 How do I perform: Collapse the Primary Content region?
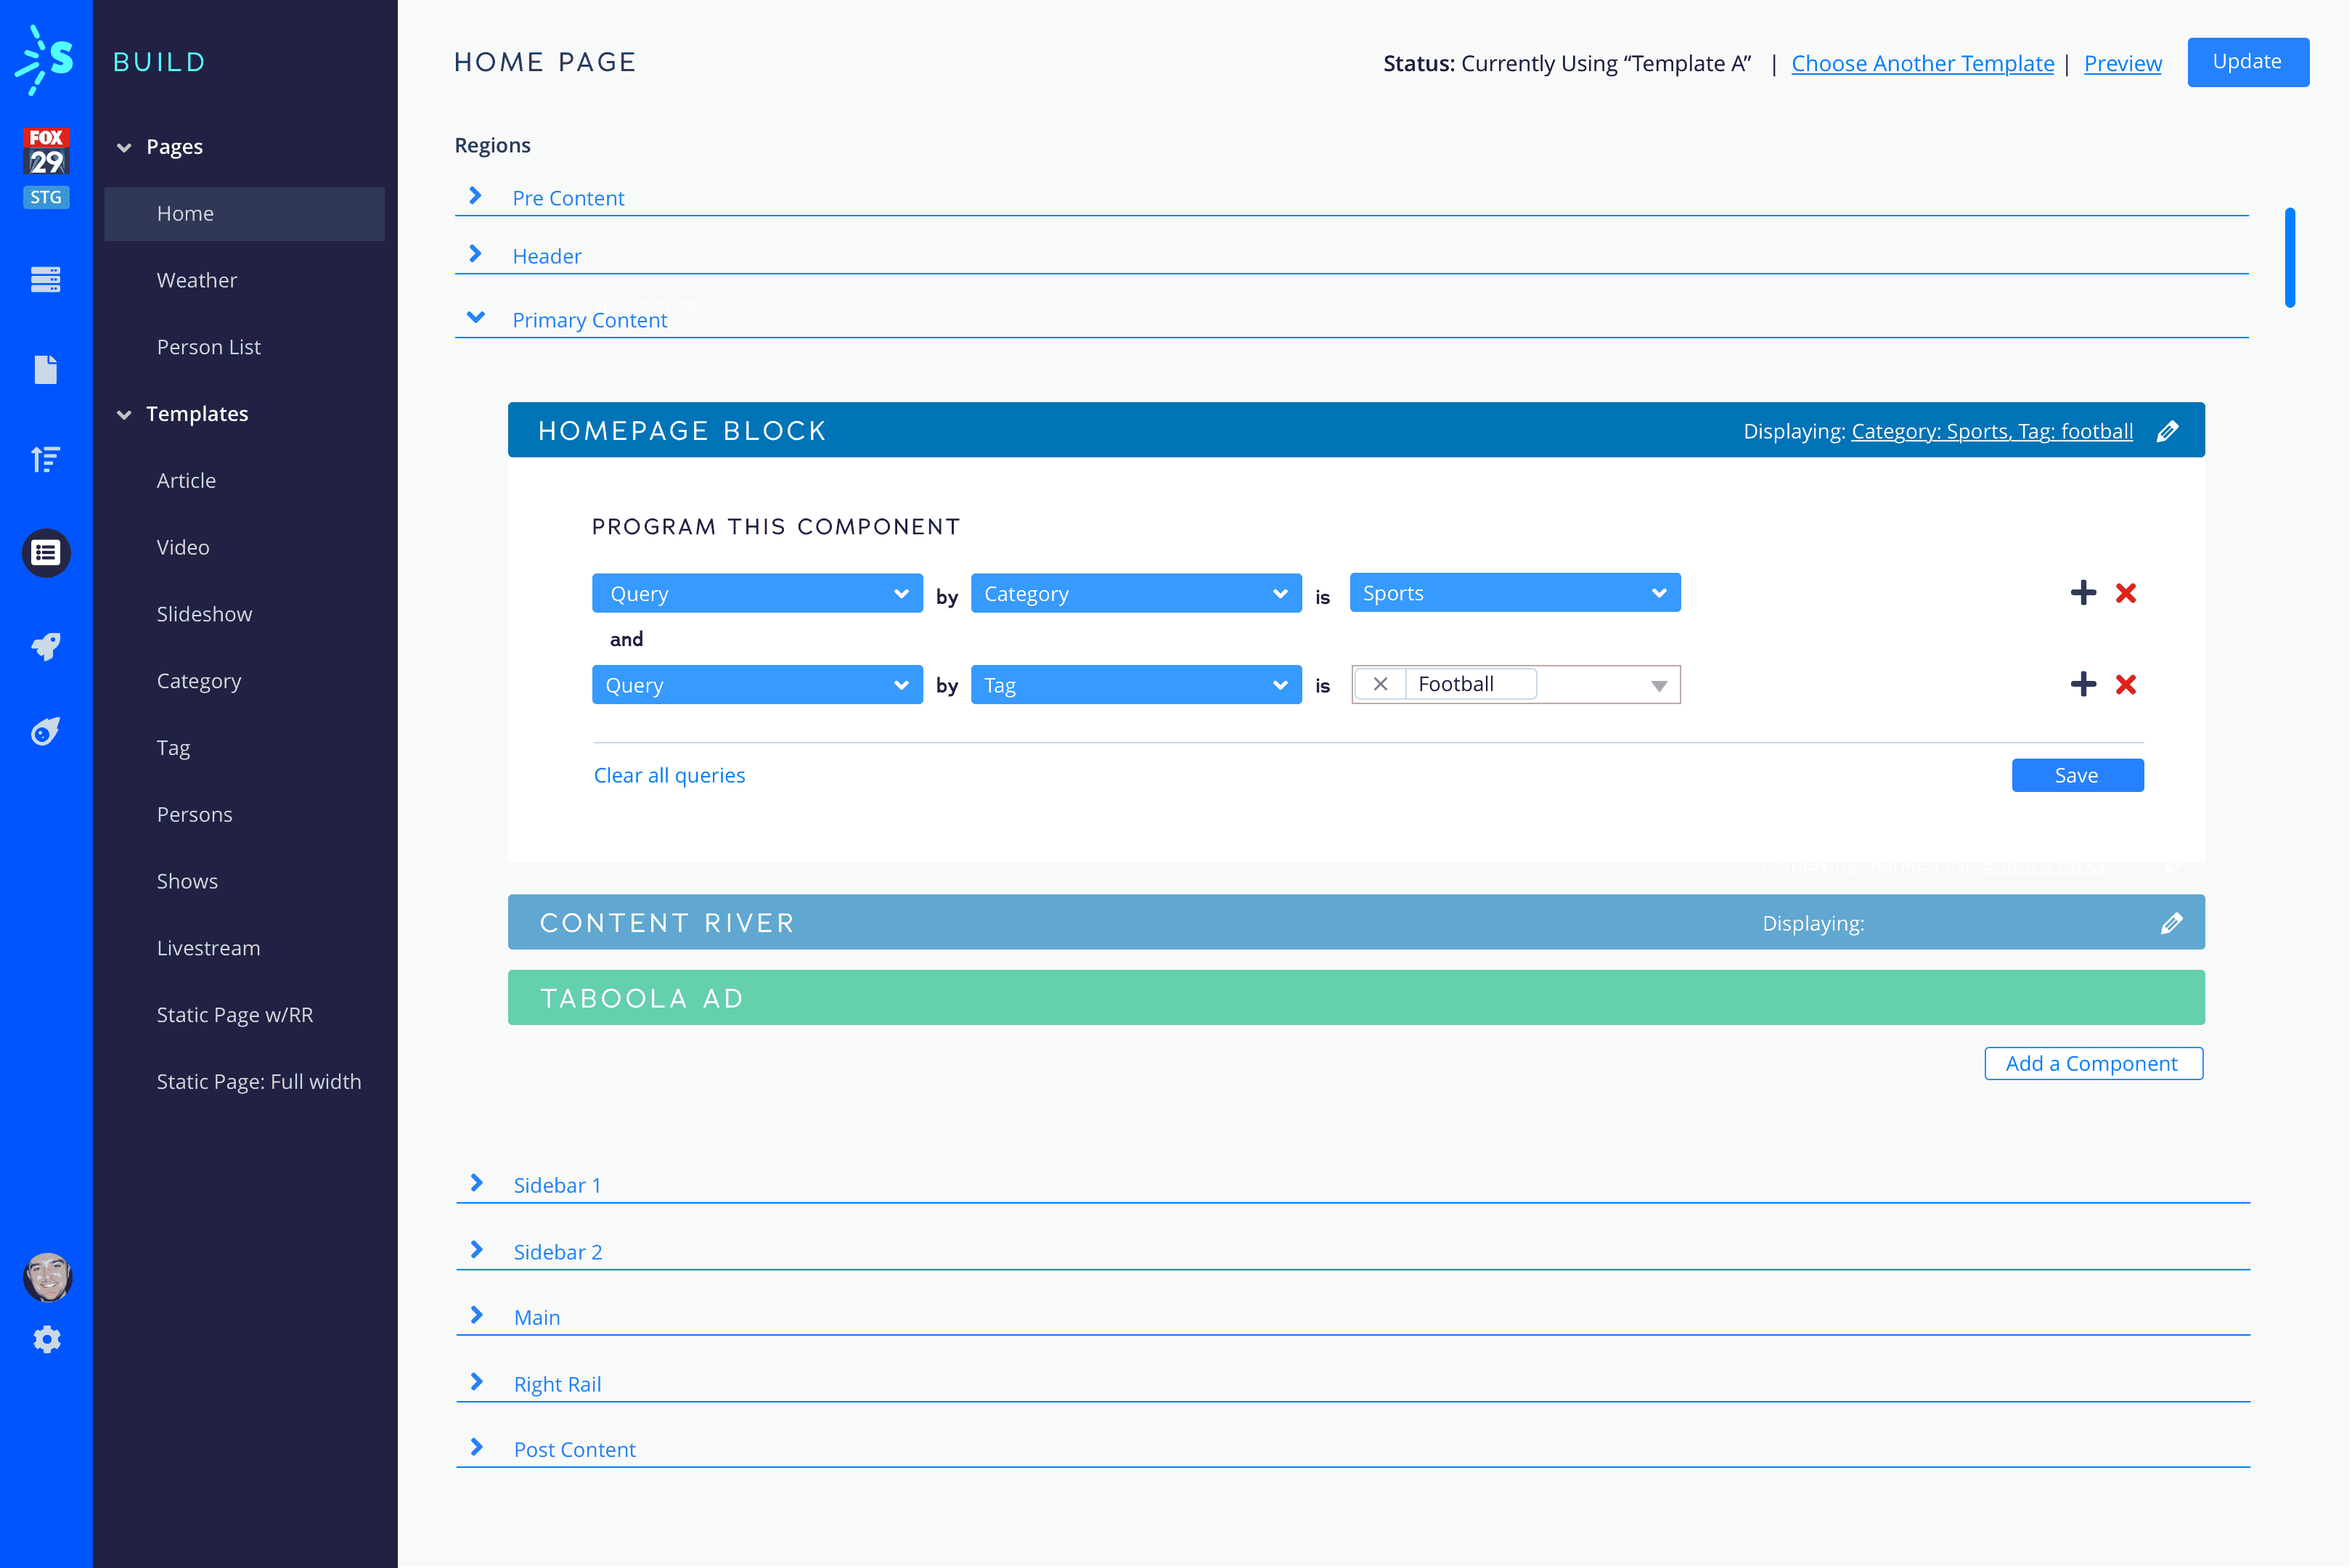[x=476, y=318]
